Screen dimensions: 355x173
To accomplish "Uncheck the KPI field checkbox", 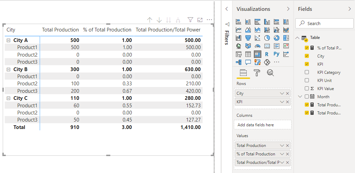I will click(x=307, y=64).
